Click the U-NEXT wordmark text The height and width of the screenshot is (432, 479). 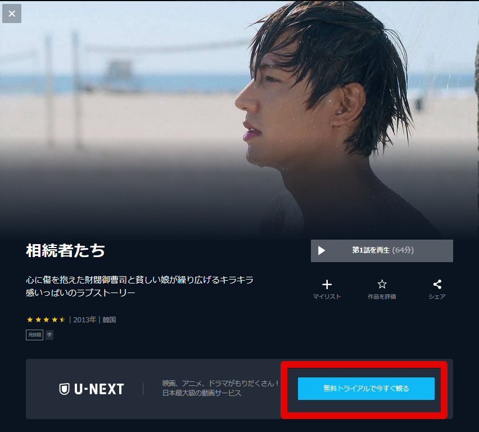tap(99, 389)
